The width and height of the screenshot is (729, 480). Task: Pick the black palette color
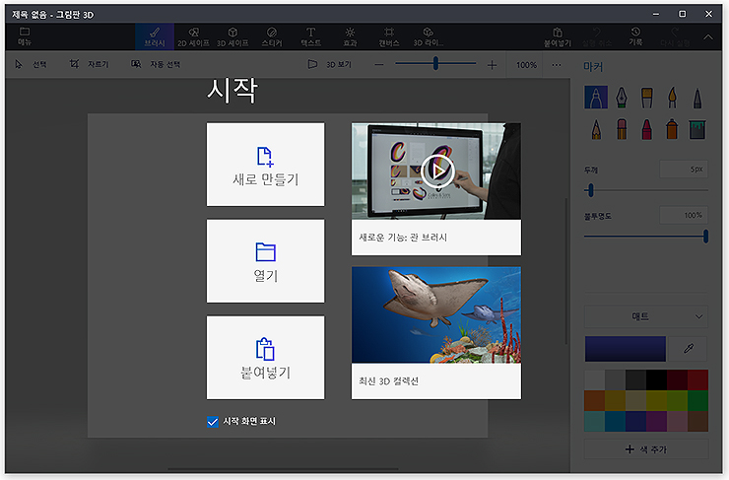[x=656, y=380]
